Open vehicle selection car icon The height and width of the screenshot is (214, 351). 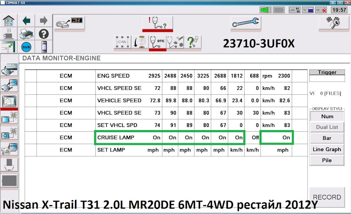point(69,23)
